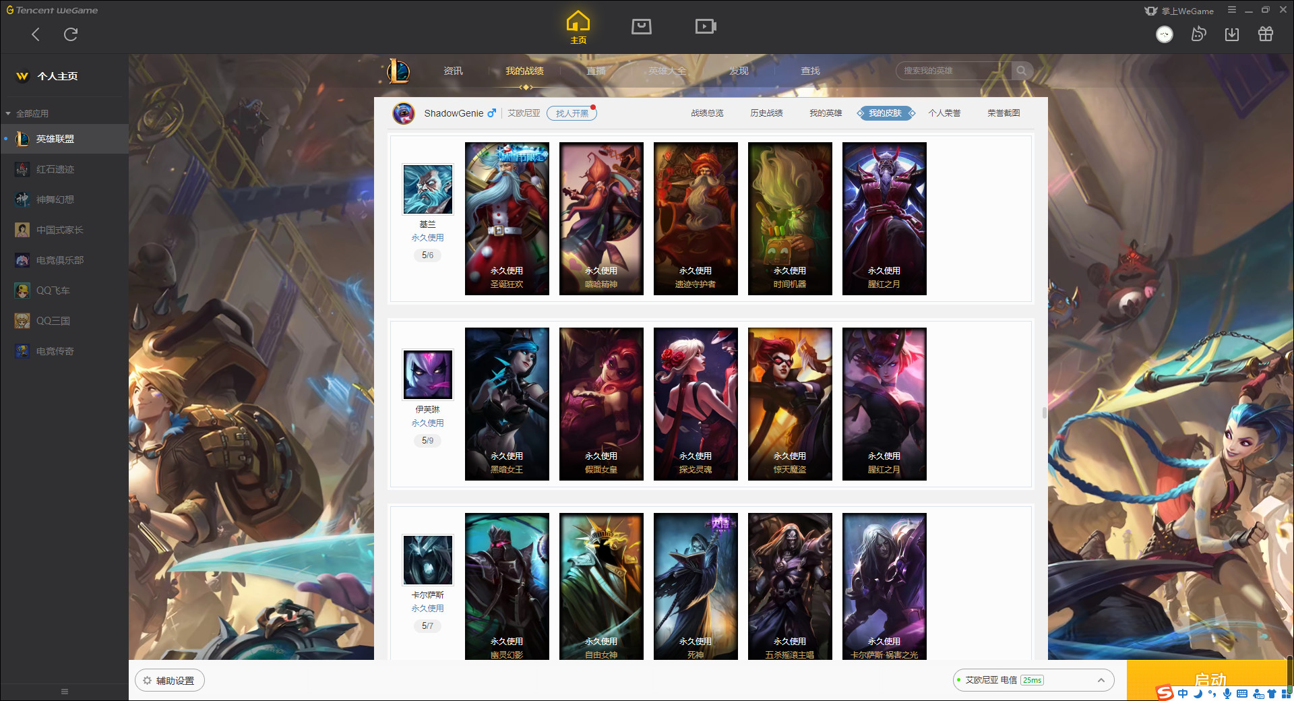Open the 发现 tab
Image resolution: width=1294 pixels, height=701 pixels.
(739, 71)
